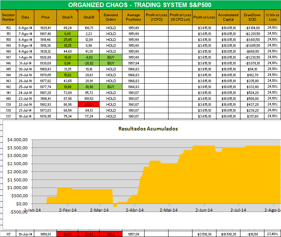Click win vs loss value 23,46%
This screenshot has height=237, width=281.
point(273,234)
